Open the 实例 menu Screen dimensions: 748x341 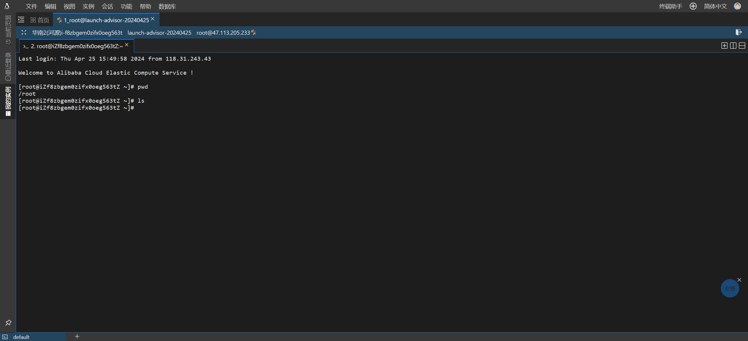coord(88,6)
